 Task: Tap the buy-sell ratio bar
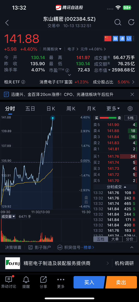[108, 118]
